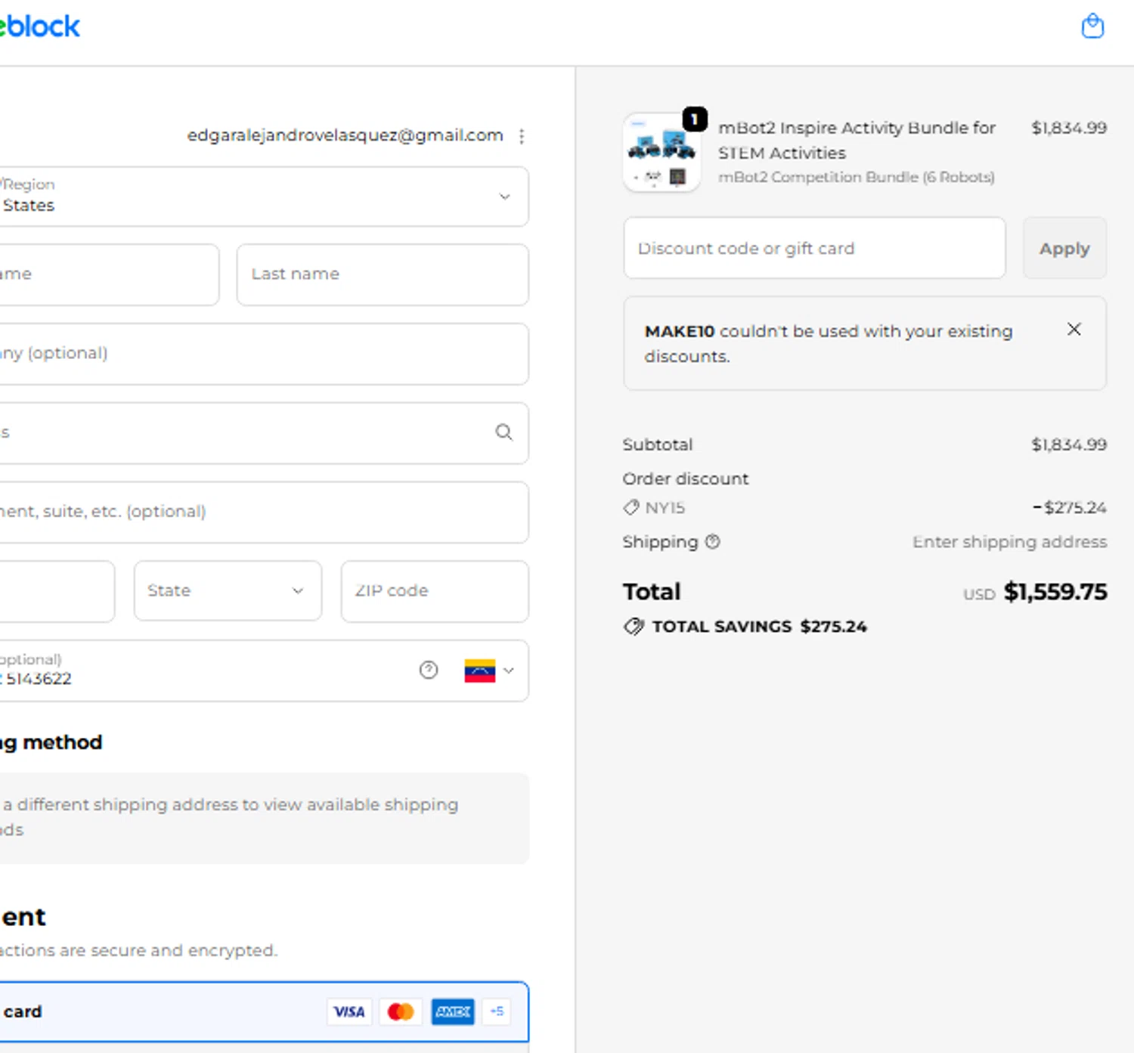The height and width of the screenshot is (1053, 1134).
Task: Click the mBot2 Inspire Activity Bundle title
Action: tap(857, 140)
